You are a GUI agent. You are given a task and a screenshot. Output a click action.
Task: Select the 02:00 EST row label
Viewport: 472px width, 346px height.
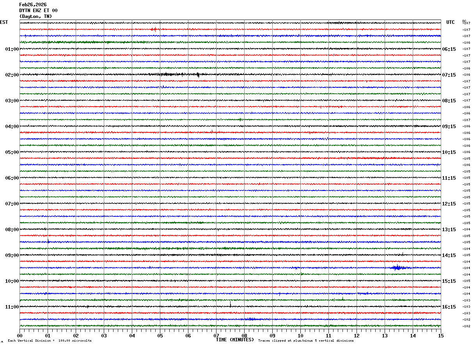tap(12, 75)
